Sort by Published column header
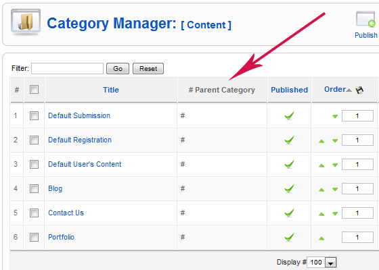Screen dimensions: 379x270 click(289, 90)
